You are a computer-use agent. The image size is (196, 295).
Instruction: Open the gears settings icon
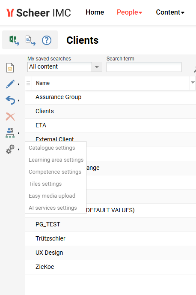[x=10, y=149]
